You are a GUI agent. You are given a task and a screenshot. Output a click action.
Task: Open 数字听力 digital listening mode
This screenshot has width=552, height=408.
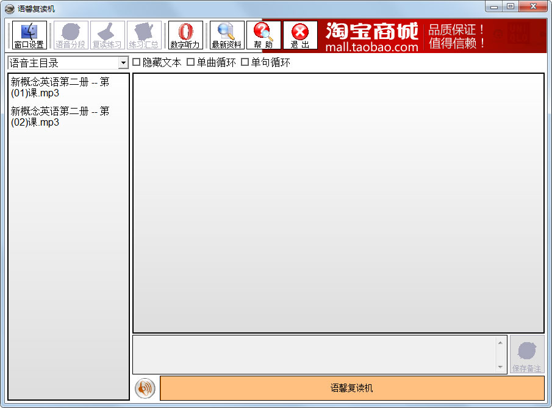click(x=184, y=35)
